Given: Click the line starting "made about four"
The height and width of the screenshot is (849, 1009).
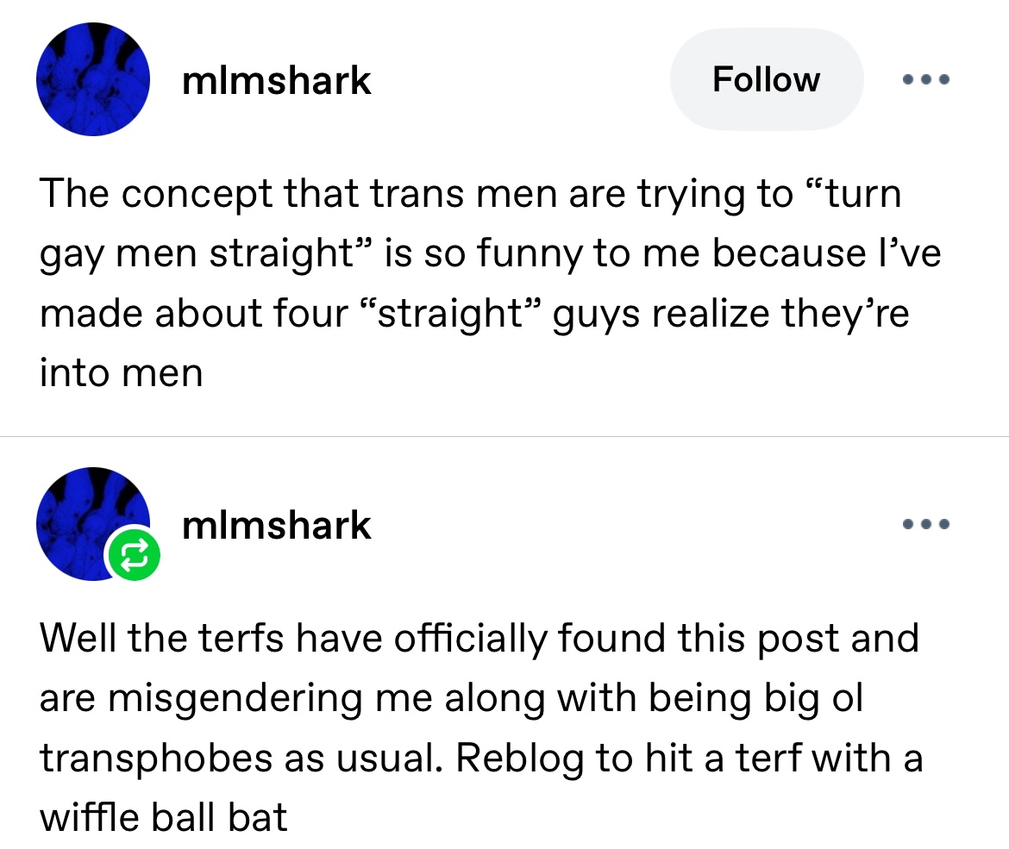Looking at the screenshot, I should pos(474,313).
